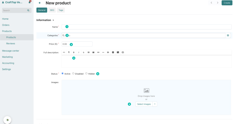This screenshot has height=124, width=234.
Task: Focus the sidebar Search box
Action: pyautogui.click(x=17, y=10)
